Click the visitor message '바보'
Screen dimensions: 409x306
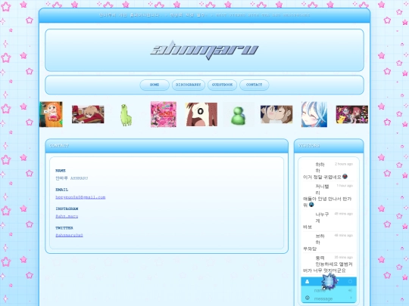point(308,227)
